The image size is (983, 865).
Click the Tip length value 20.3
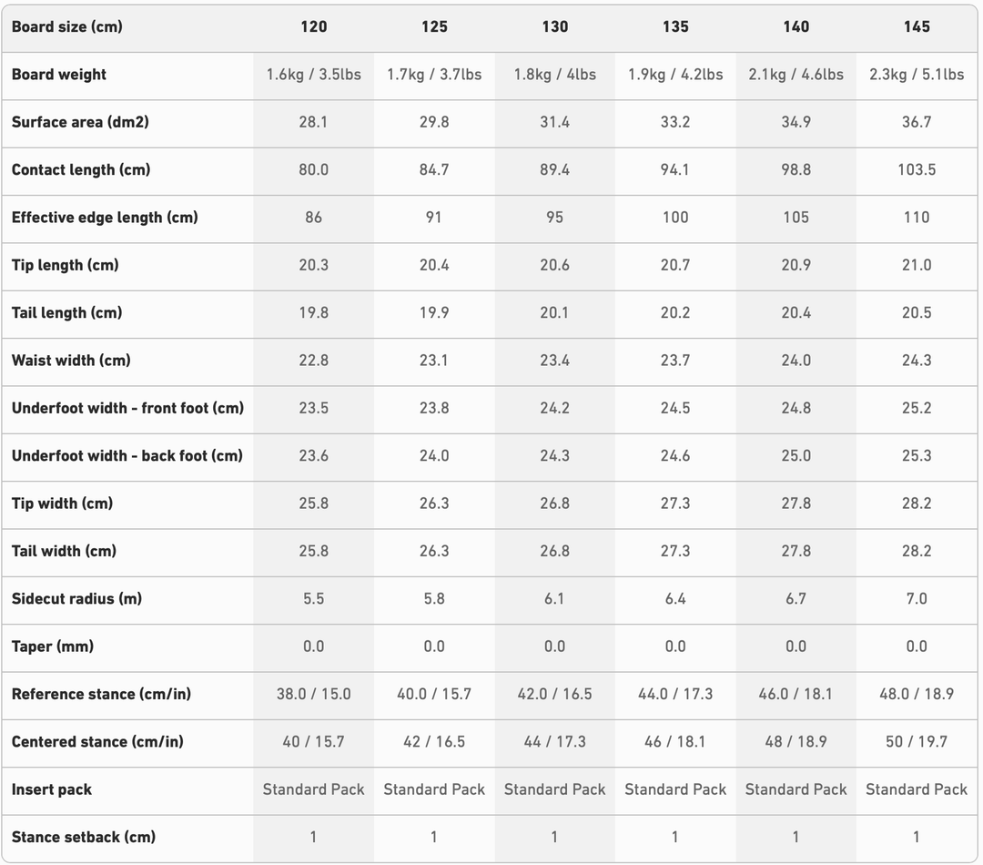313,265
